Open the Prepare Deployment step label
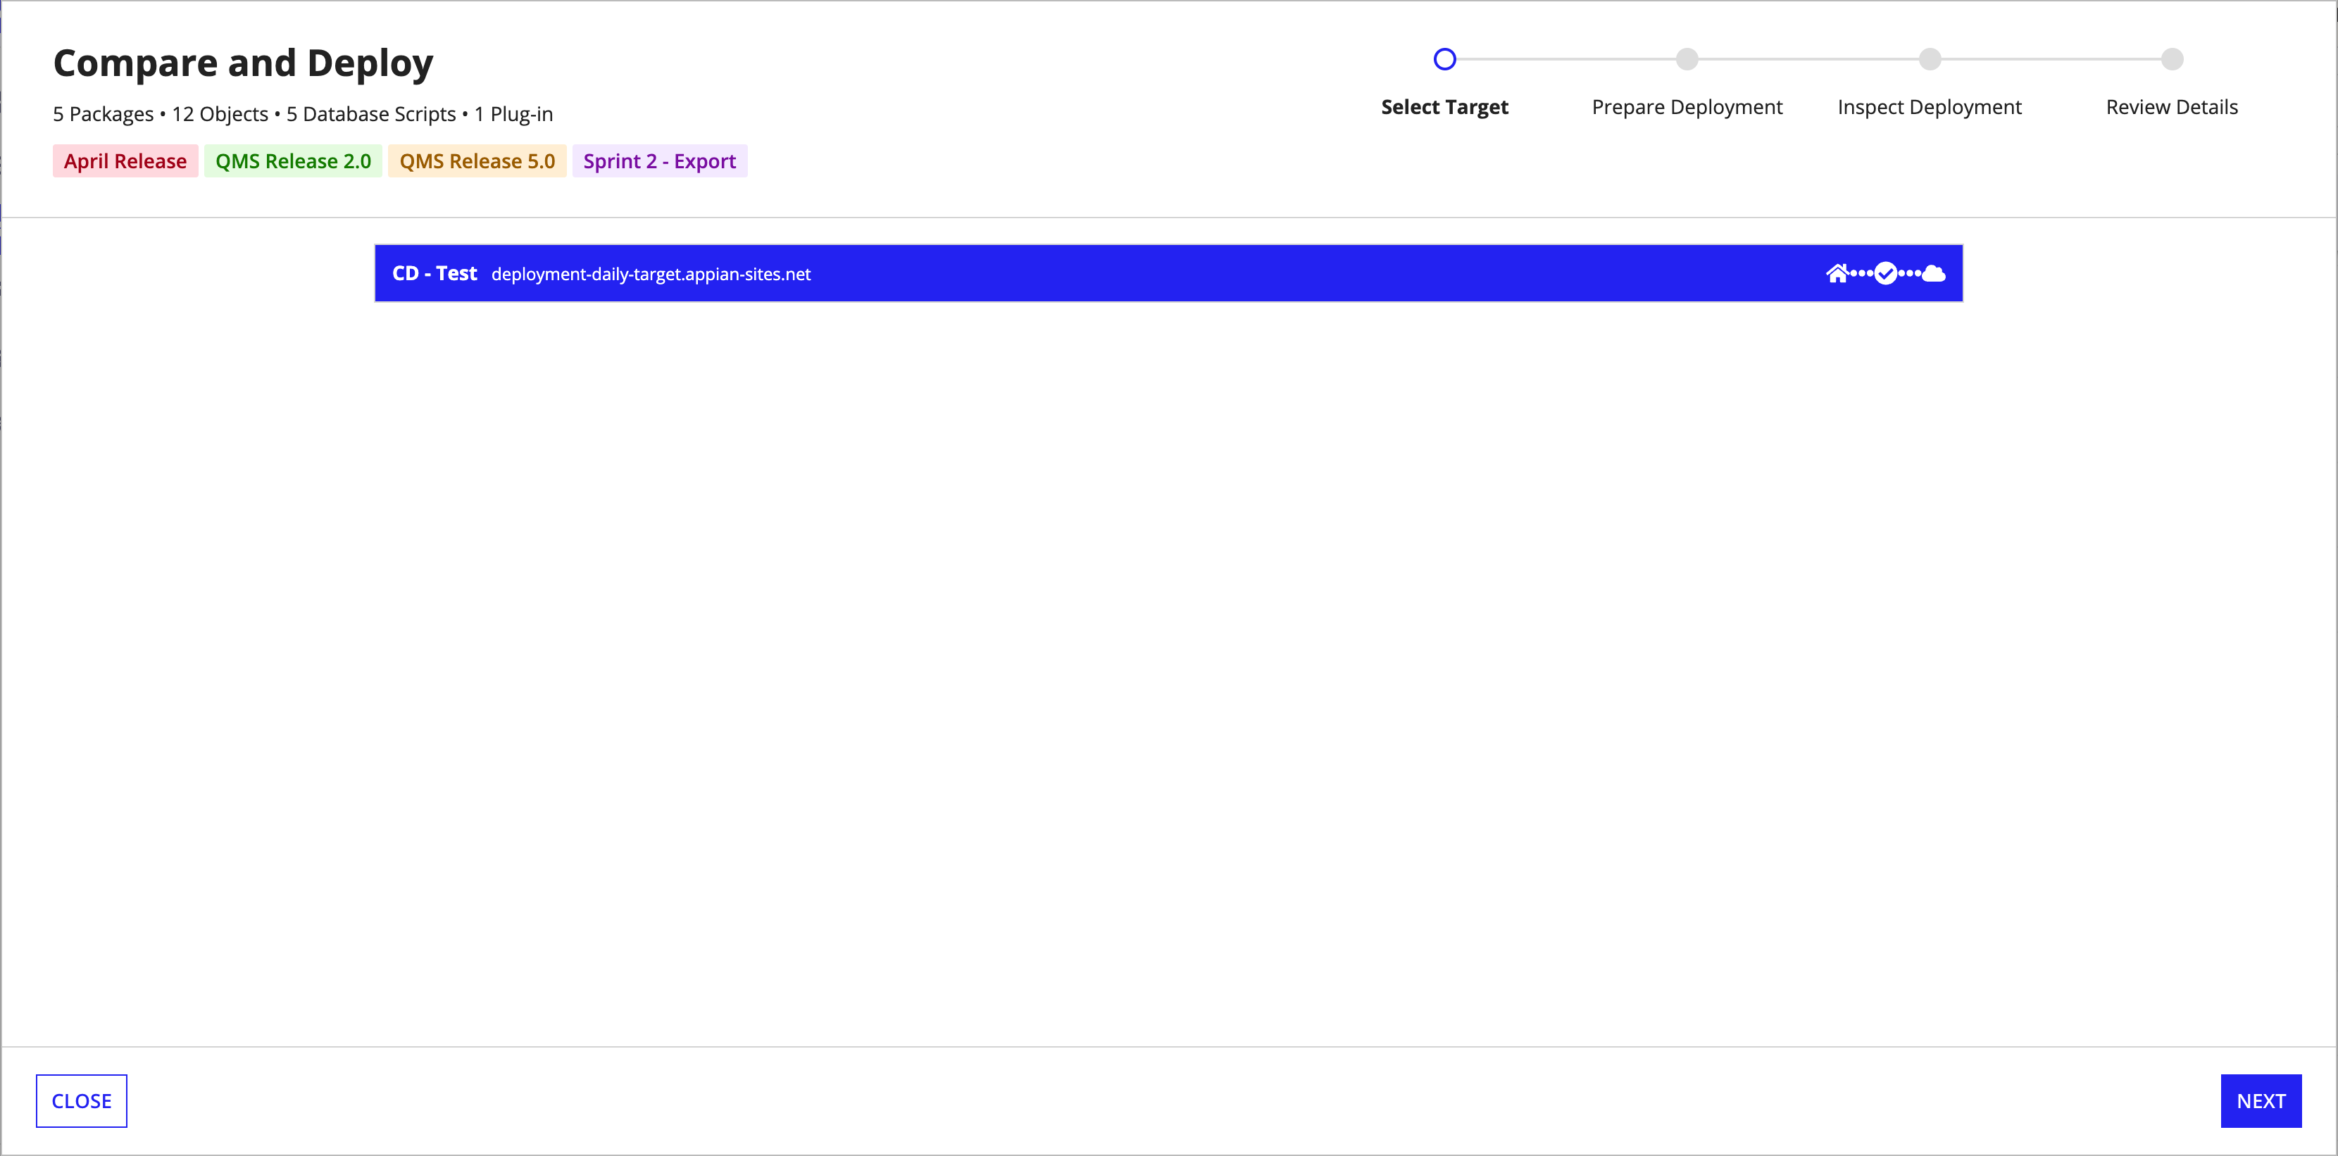 point(1687,107)
